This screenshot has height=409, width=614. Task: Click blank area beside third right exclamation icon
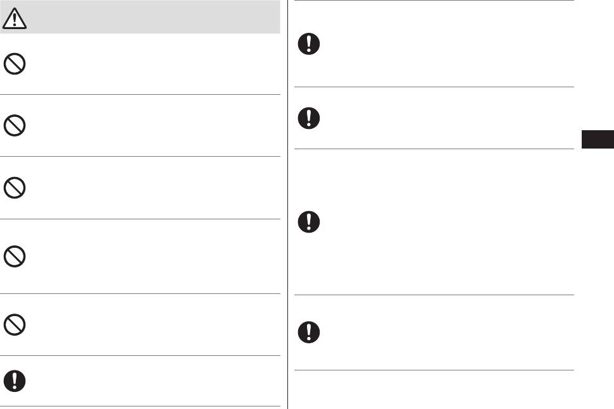tap(443, 221)
